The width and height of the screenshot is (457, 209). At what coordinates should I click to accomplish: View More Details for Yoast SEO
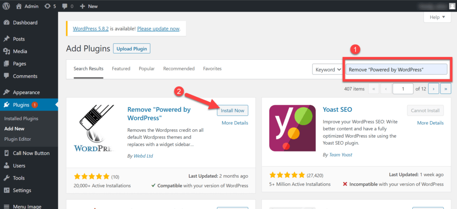[431, 123]
